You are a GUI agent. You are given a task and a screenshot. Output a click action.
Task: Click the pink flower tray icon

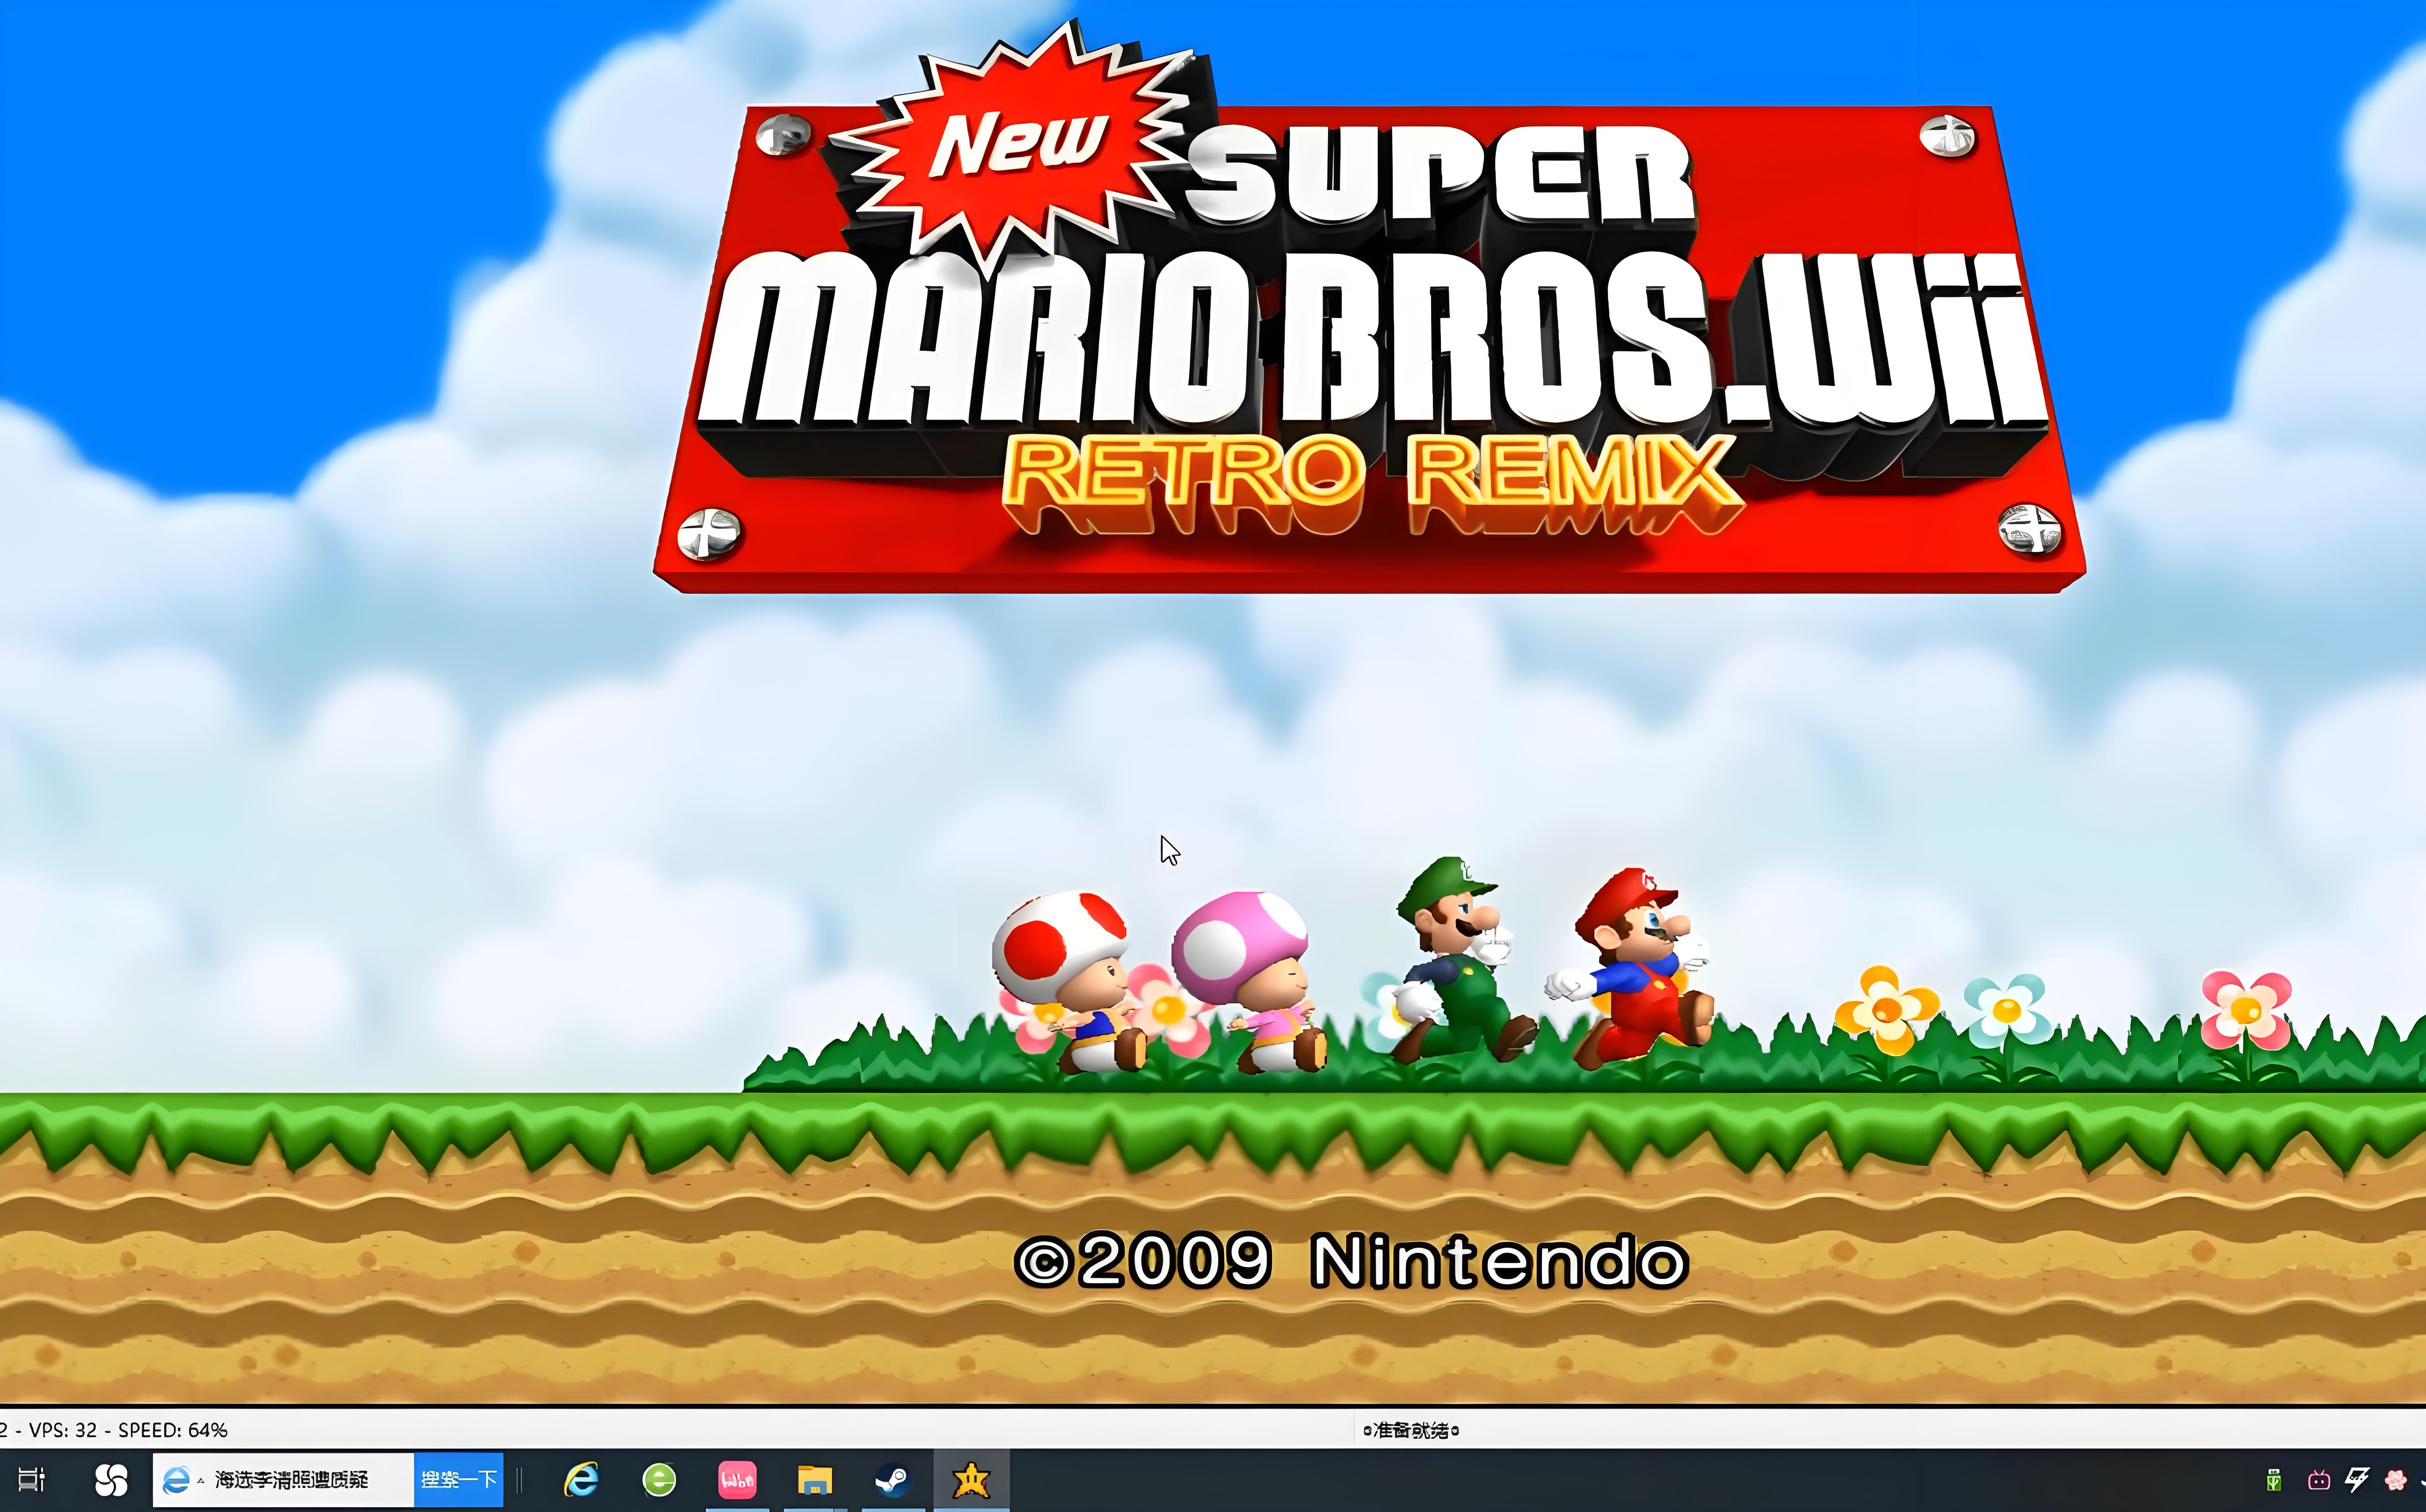[2396, 1480]
